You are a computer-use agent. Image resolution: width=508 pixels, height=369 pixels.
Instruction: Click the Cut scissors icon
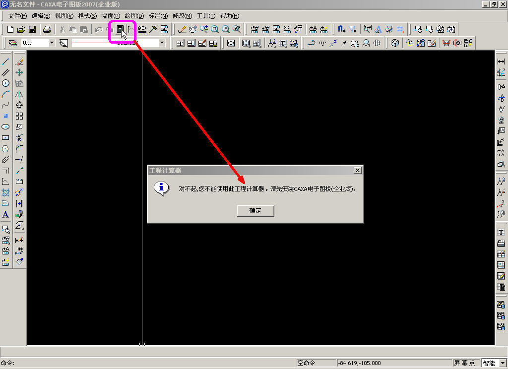[x=62, y=29]
